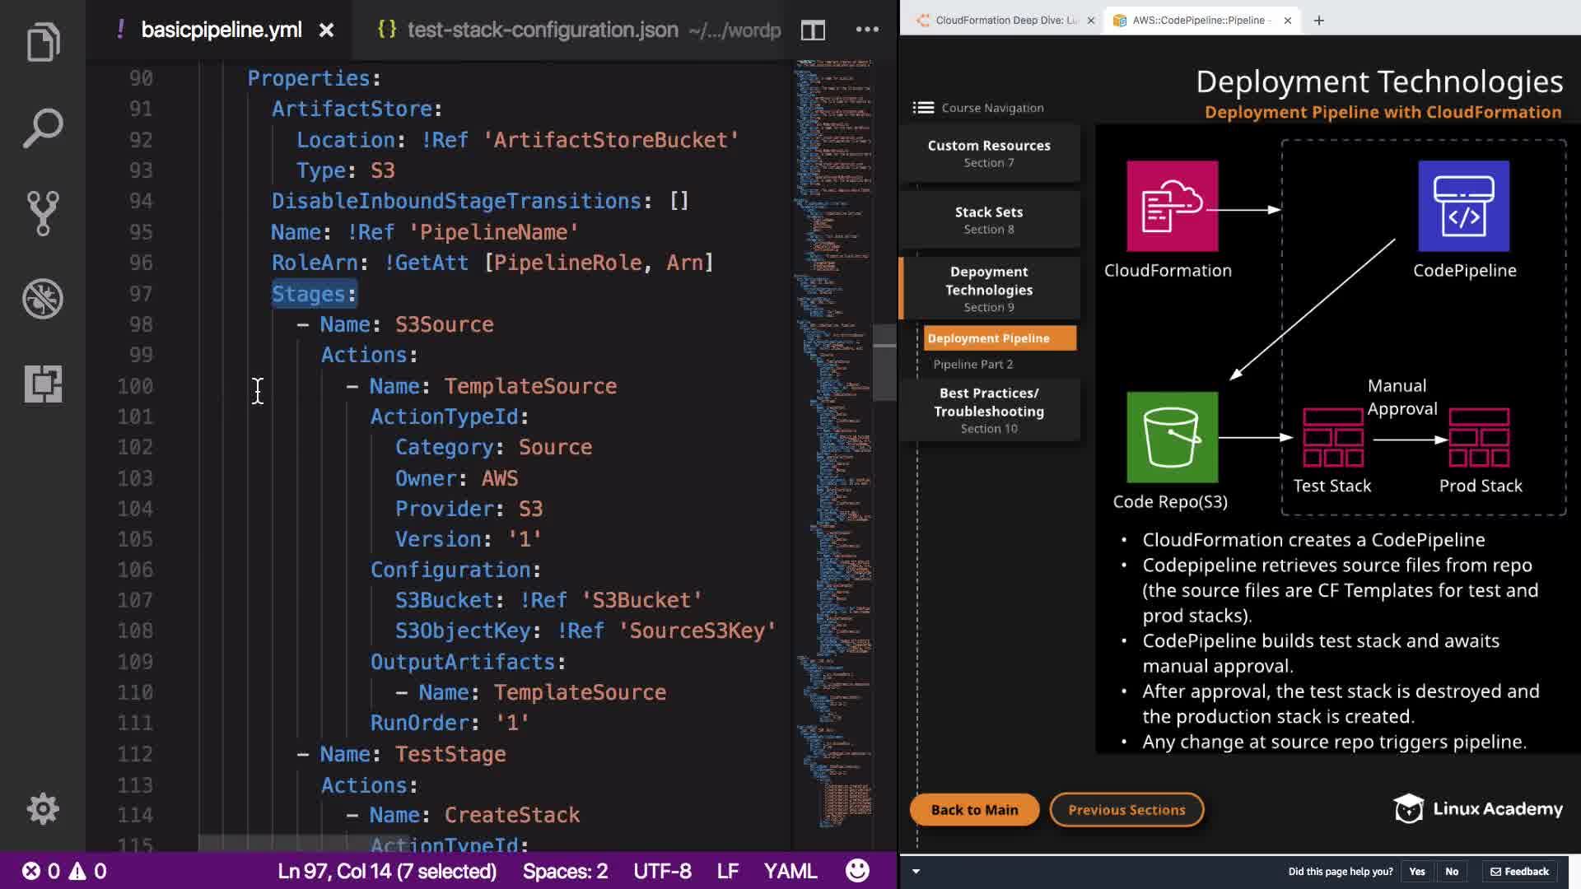Open the Debug (no-bug) icon
Image resolution: width=1581 pixels, height=889 pixels.
[x=43, y=299]
